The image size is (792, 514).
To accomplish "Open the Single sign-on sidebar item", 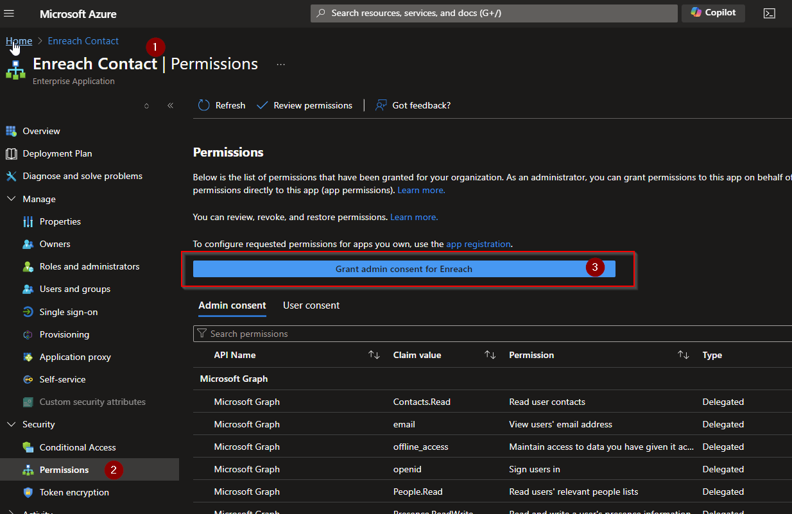I will (x=68, y=312).
